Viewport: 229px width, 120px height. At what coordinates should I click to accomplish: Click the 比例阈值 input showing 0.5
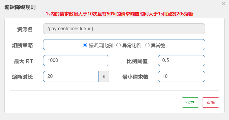181,61
